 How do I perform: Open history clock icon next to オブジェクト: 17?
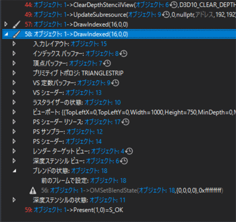pos(126,122)
